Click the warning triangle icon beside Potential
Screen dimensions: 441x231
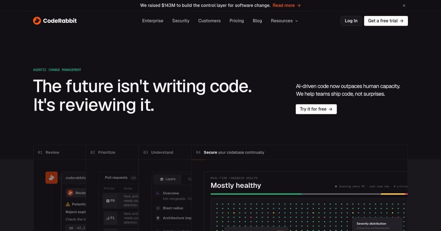(68, 204)
